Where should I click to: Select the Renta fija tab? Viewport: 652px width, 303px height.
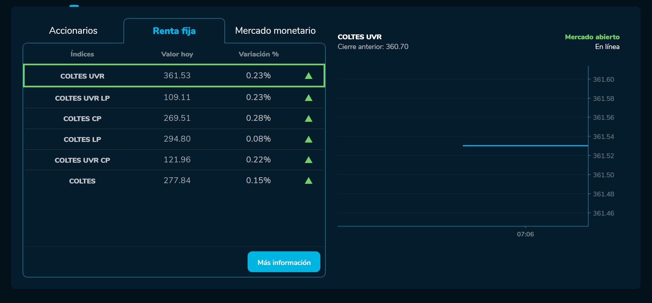(x=174, y=31)
